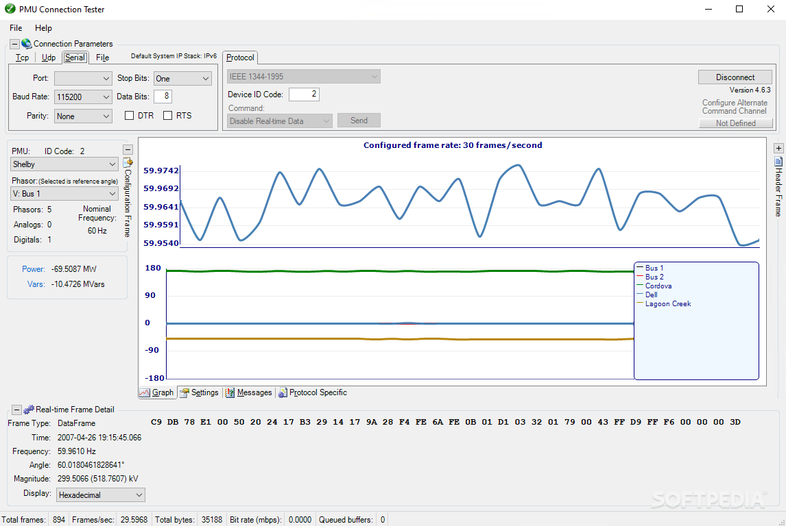Click the Real-time Frame Detail gears icon
Screen dimensions: 786x526
[x=29, y=410]
